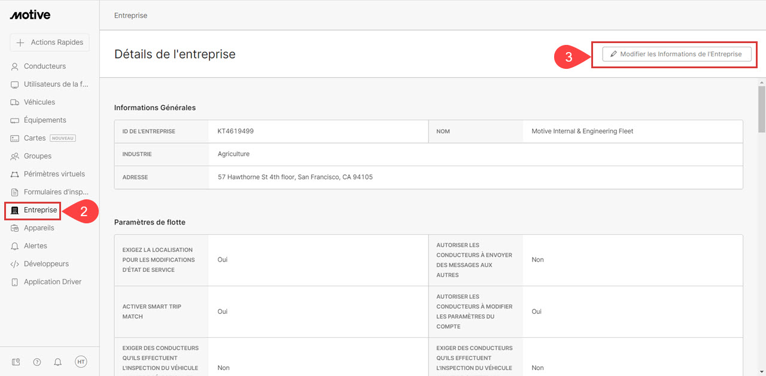Open the notifications bell at the sidebar bottom

tap(58, 362)
